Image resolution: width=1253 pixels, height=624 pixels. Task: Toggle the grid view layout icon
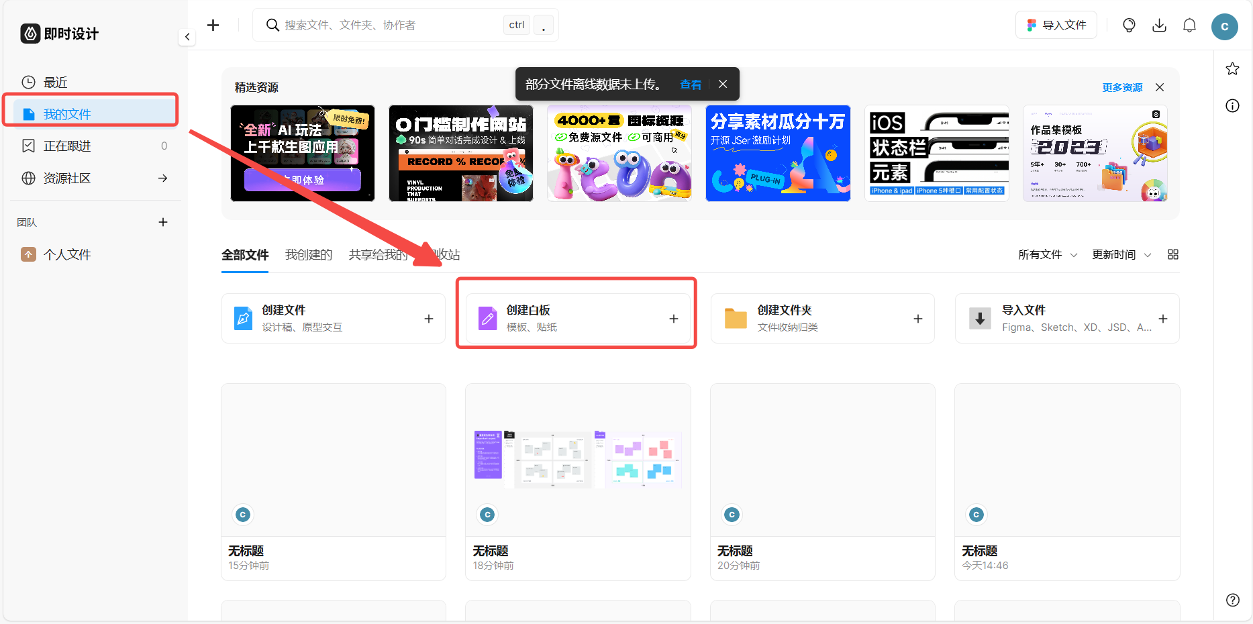click(1173, 254)
